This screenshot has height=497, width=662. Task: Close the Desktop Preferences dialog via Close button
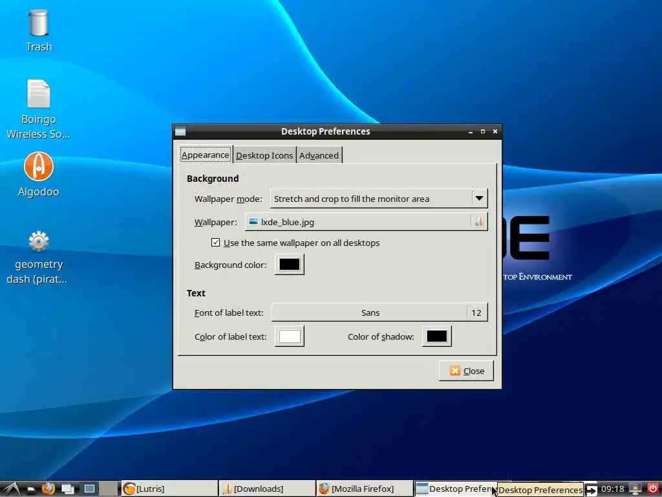(x=466, y=371)
